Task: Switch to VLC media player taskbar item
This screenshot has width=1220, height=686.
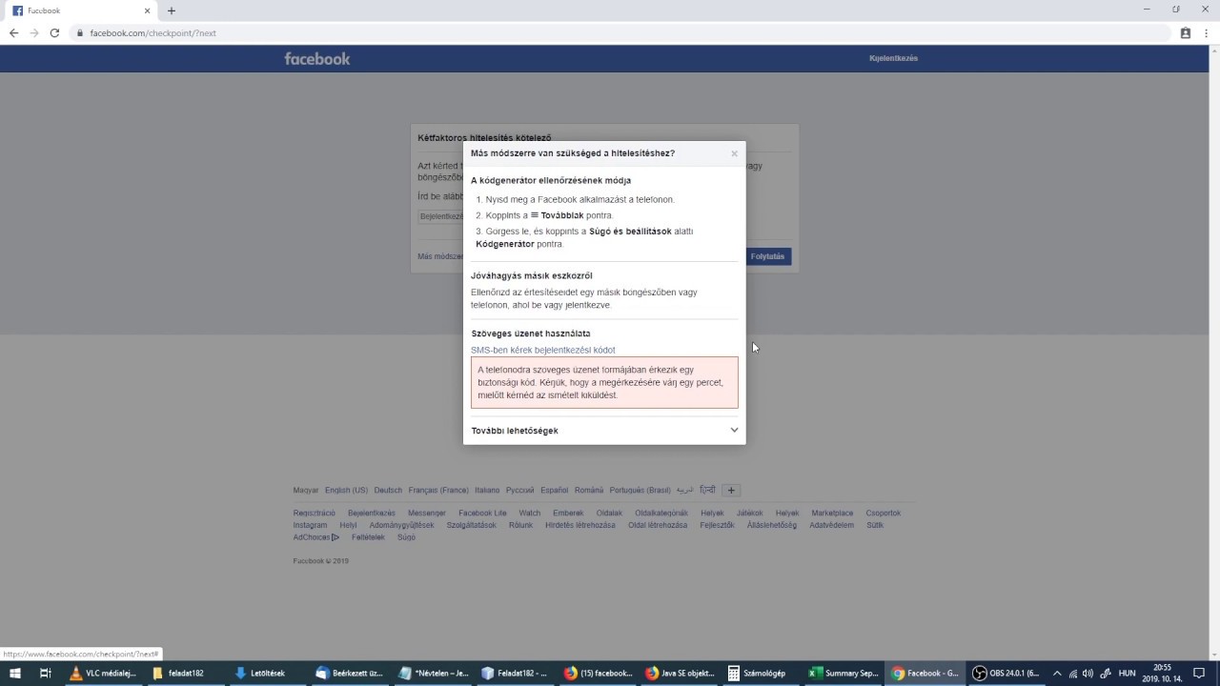Action: click(x=104, y=673)
